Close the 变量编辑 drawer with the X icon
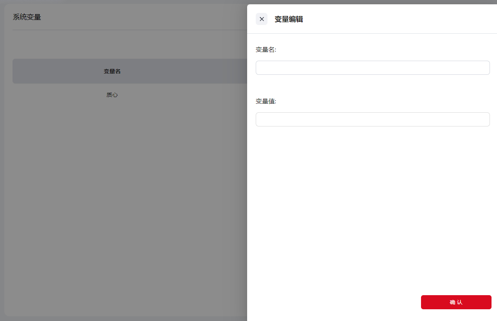497x321 pixels. click(262, 19)
